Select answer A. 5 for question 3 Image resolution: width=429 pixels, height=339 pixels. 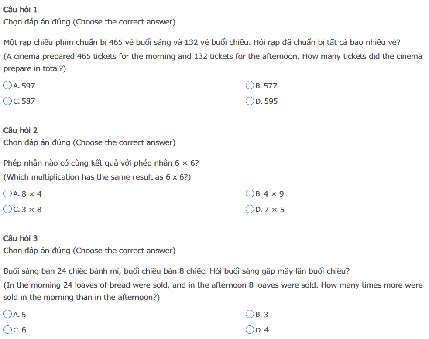coord(7,314)
